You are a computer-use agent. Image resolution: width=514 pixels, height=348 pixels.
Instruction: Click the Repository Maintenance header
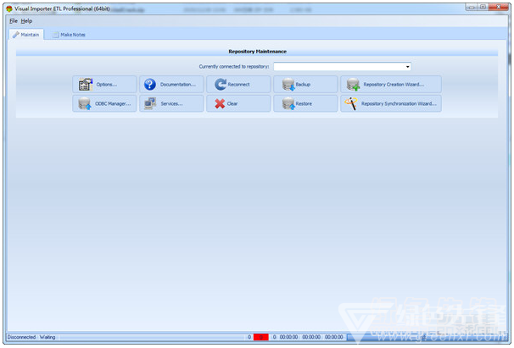click(257, 52)
